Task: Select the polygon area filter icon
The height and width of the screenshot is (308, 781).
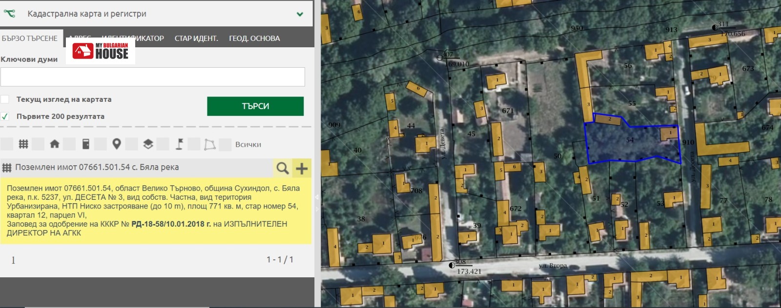Action: [210, 144]
